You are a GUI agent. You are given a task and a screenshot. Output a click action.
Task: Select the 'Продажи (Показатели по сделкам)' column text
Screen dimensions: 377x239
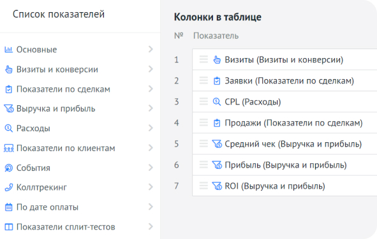pos(293,123)
